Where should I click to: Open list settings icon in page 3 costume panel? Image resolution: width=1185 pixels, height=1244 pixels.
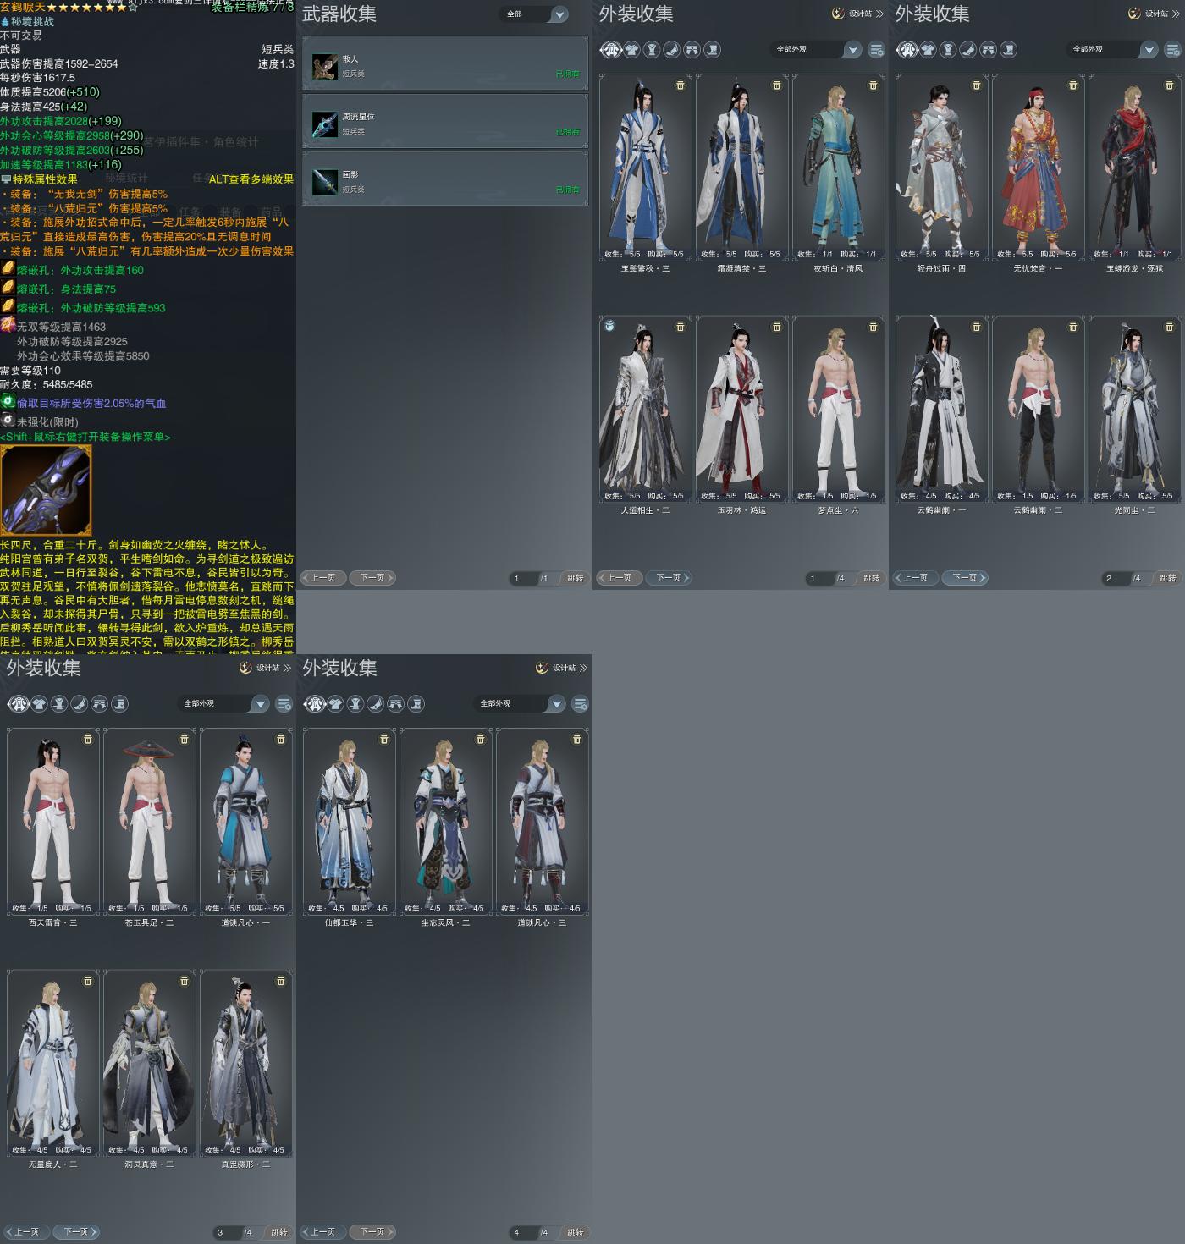click(284, 704)
